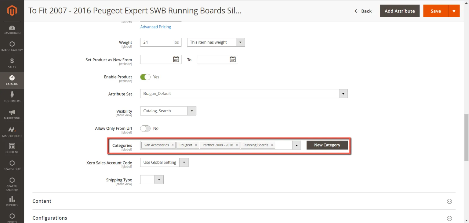Expand the Content section
Screen dimensions: 469x223
tap(449, 201)
